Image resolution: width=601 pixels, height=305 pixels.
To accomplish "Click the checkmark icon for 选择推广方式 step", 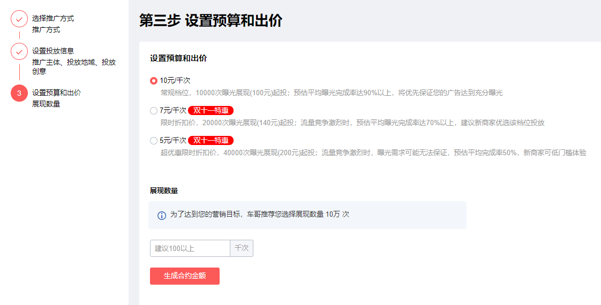I will [19, 19].
